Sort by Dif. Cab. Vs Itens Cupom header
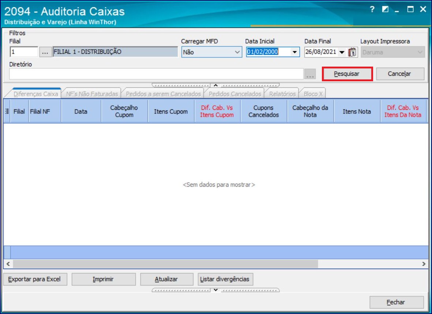432x314 pixels. pos(217,111)
